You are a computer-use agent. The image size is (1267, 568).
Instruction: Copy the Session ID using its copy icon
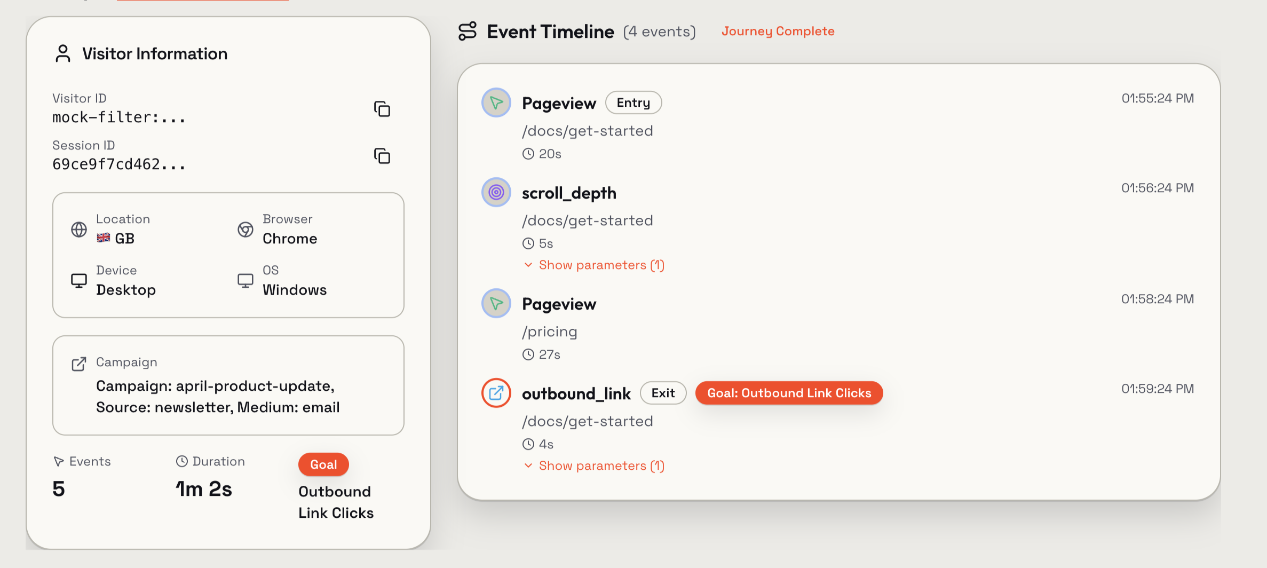(x=382, y=156)
